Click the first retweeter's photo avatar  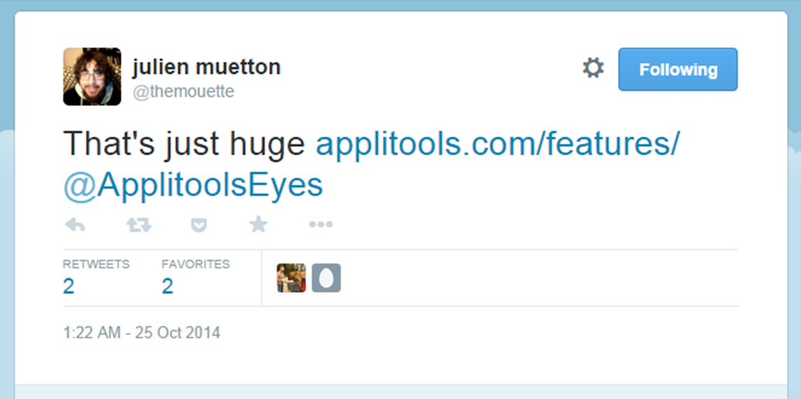(291, 278)
